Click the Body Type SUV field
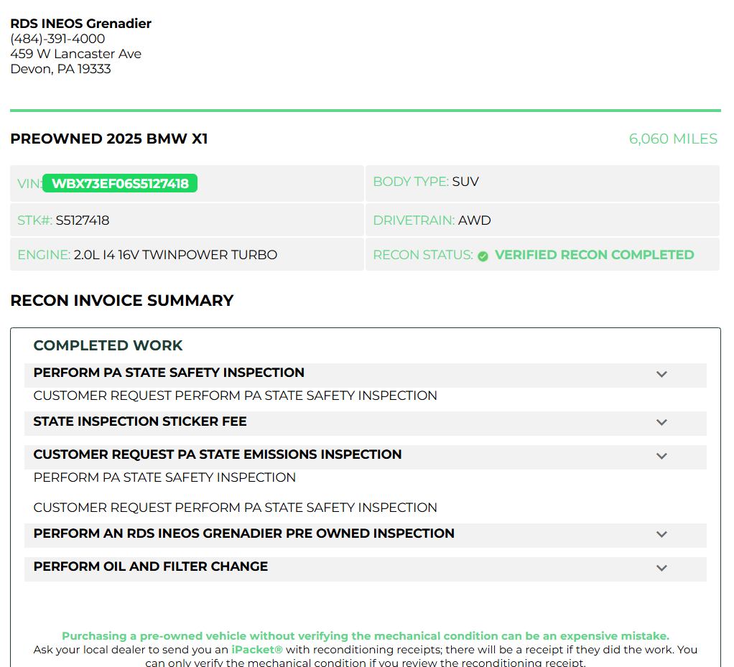The width and height of the screenshot is (734, 667). (542, 183)
